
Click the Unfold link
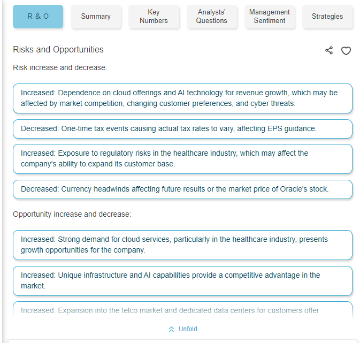(x=188, y=329)
